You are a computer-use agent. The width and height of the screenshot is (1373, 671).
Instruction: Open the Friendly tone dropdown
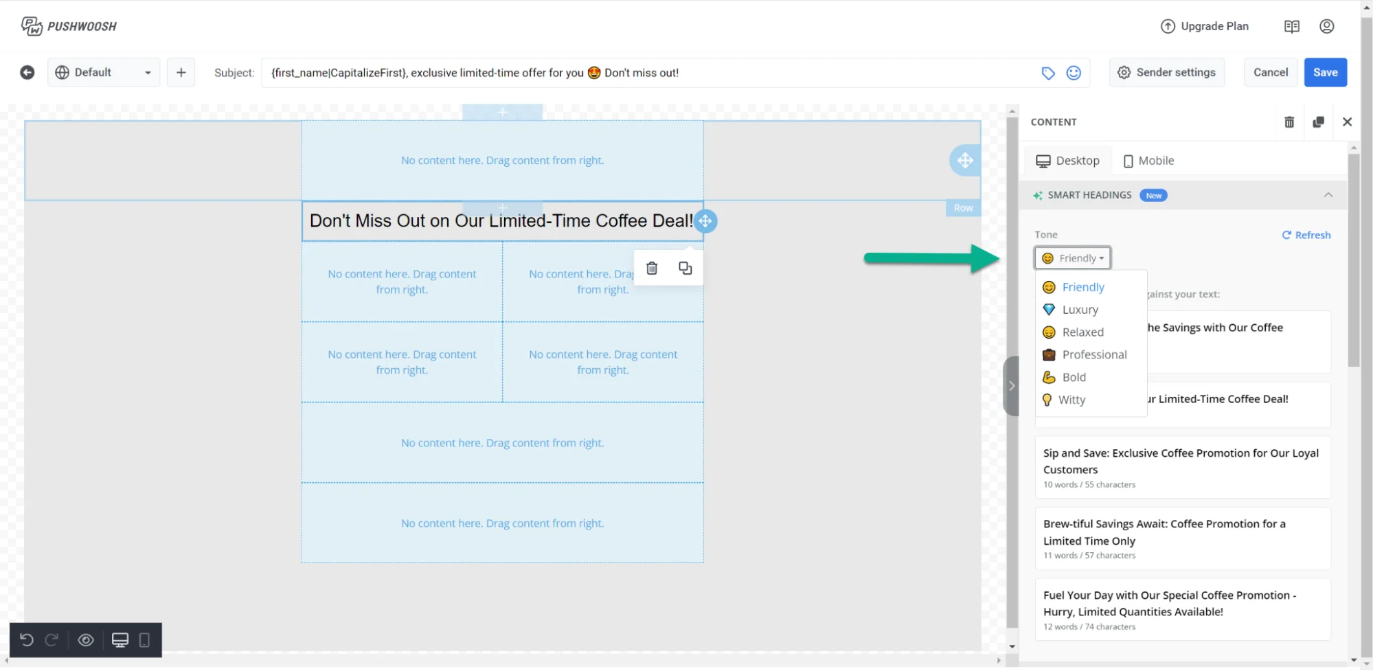(x=1073, y=258)
